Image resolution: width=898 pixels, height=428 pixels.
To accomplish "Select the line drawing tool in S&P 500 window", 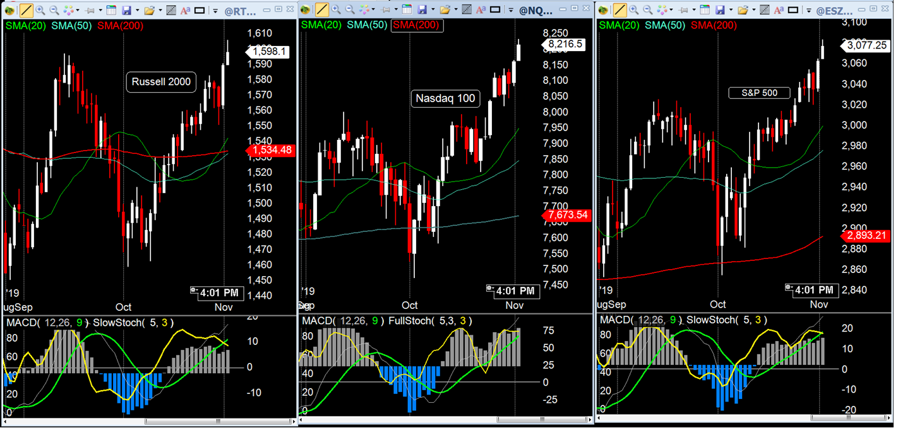I will [x=620, y=10].
